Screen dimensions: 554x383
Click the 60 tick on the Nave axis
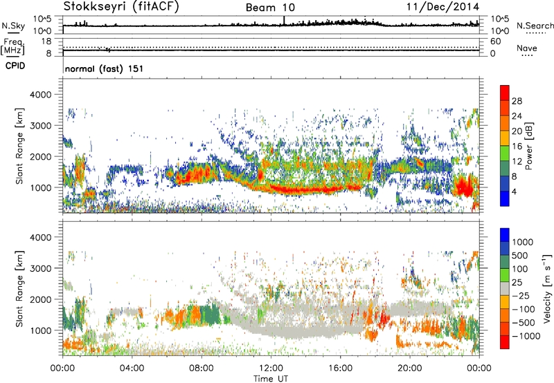495,41
